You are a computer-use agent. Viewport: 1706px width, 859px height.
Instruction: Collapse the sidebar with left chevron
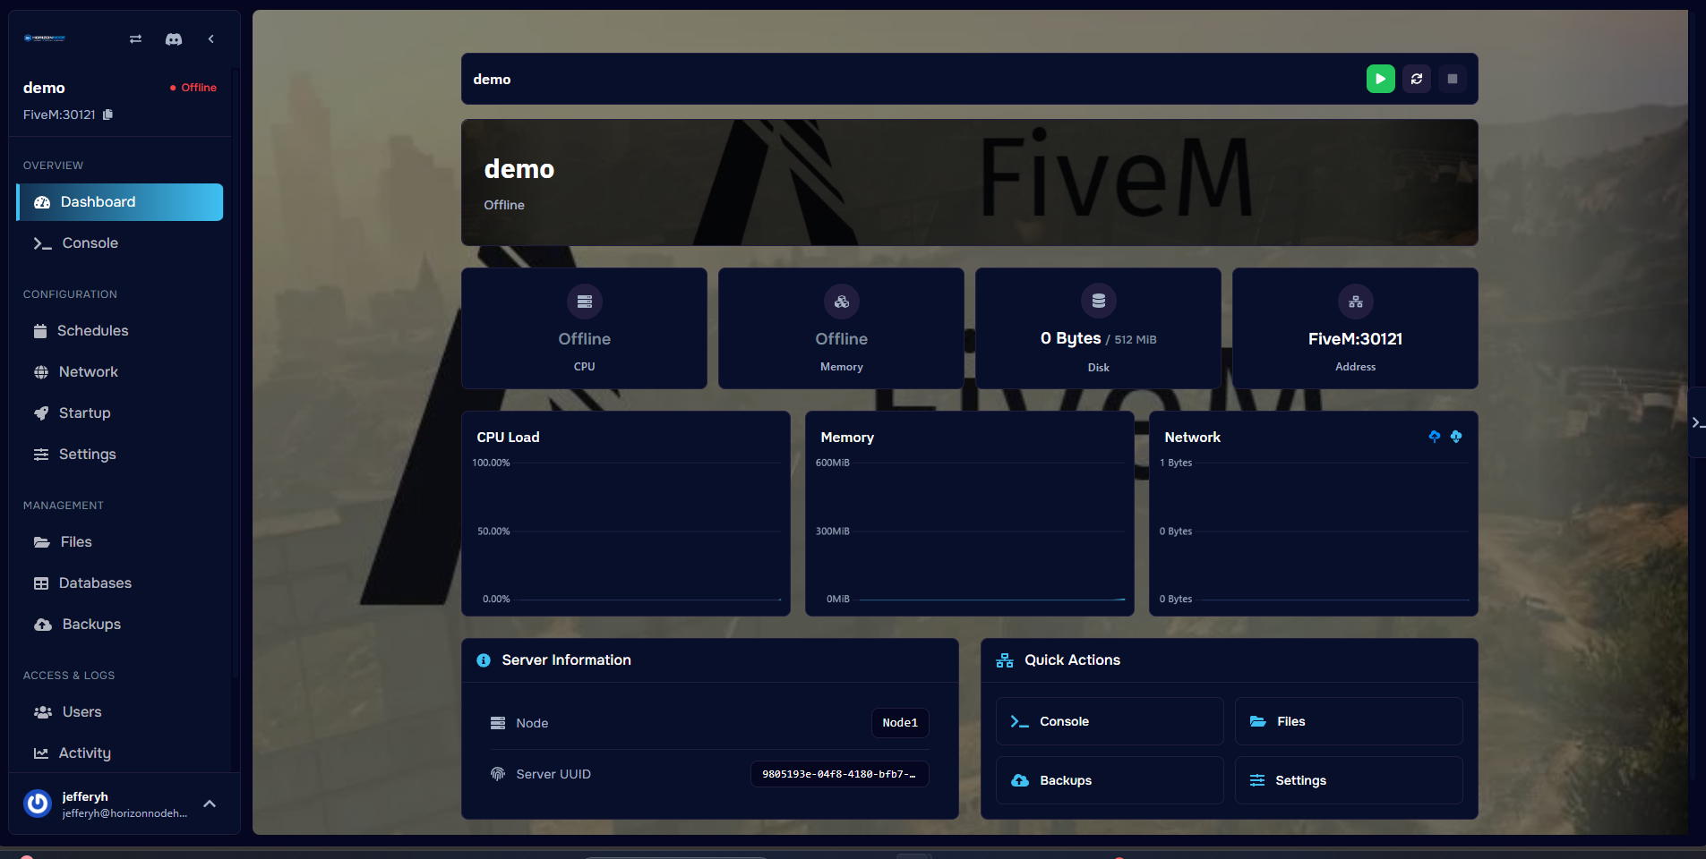click(x=211, y=38)
